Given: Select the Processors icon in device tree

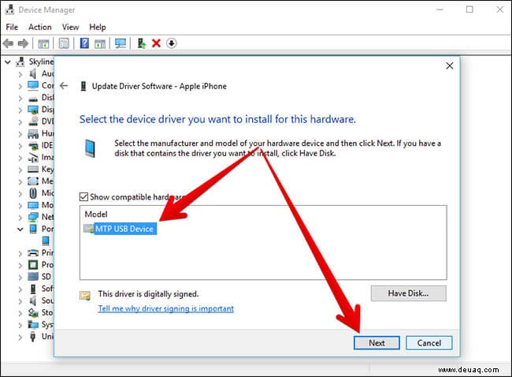Looking at the screenshot, I should 33,264.
